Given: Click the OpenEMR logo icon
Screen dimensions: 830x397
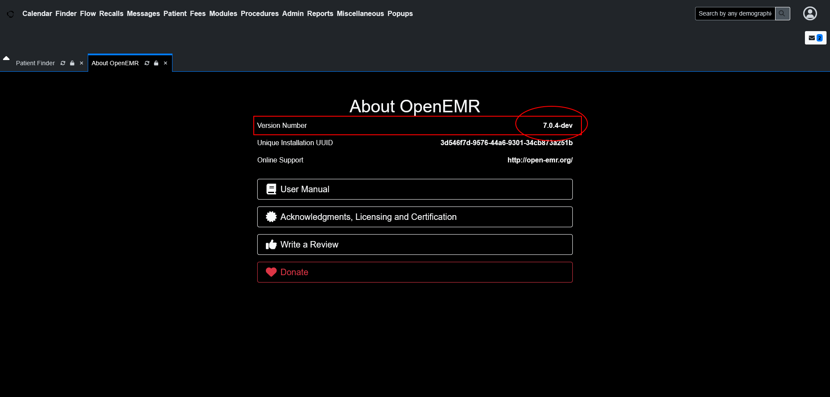Looking at the screenshot, I should point(10,14).
